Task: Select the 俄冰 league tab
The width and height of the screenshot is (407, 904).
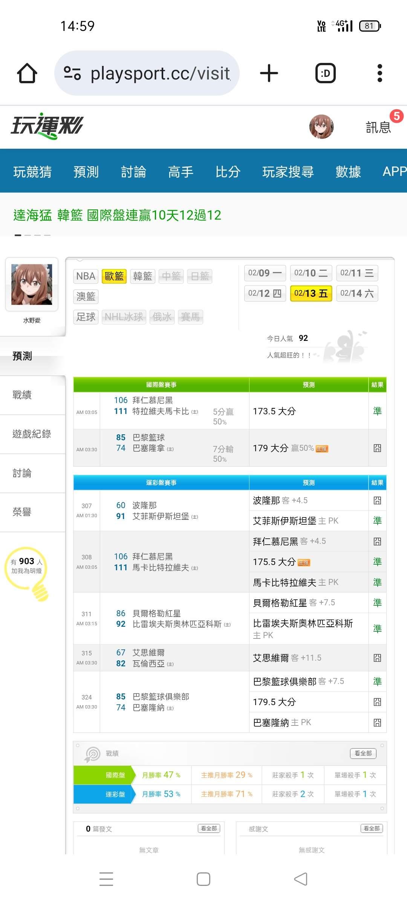Action: [x=162, y=317]
